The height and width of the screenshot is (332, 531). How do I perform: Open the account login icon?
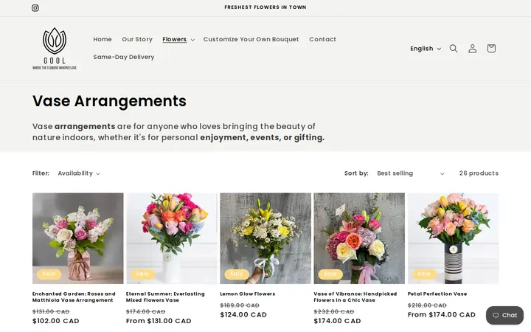click(473, 49)
